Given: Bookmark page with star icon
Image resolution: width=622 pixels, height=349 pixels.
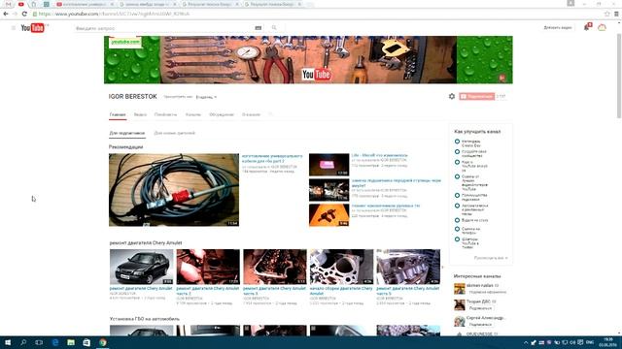Looking at the screenshot, I should (x=606, y=14).
